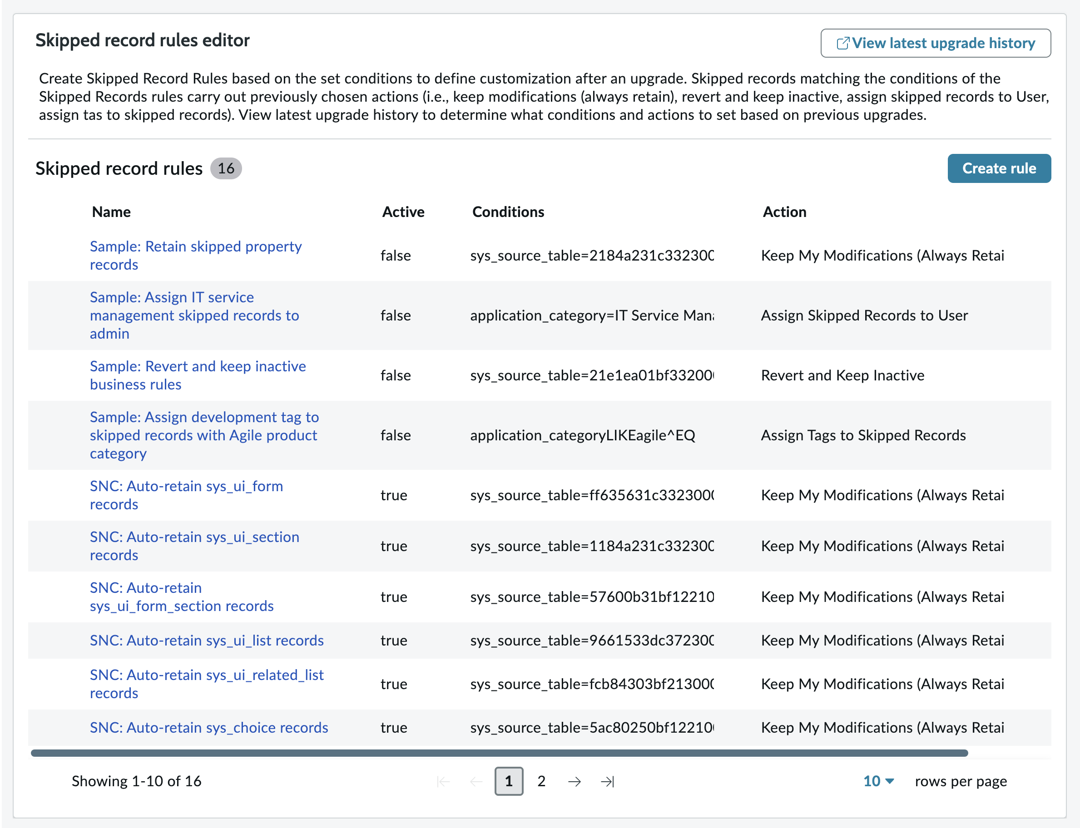Click the Active column header
This screenshot has height=828, width=1080.
coord(403,212)
